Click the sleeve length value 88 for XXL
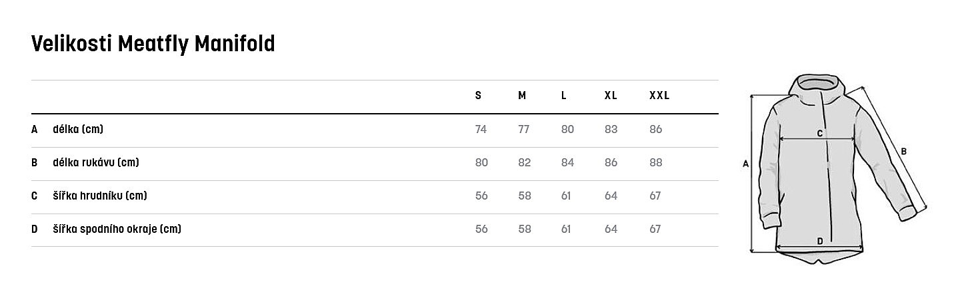Viewport: 956px width, 300px height. coord(655,162)
